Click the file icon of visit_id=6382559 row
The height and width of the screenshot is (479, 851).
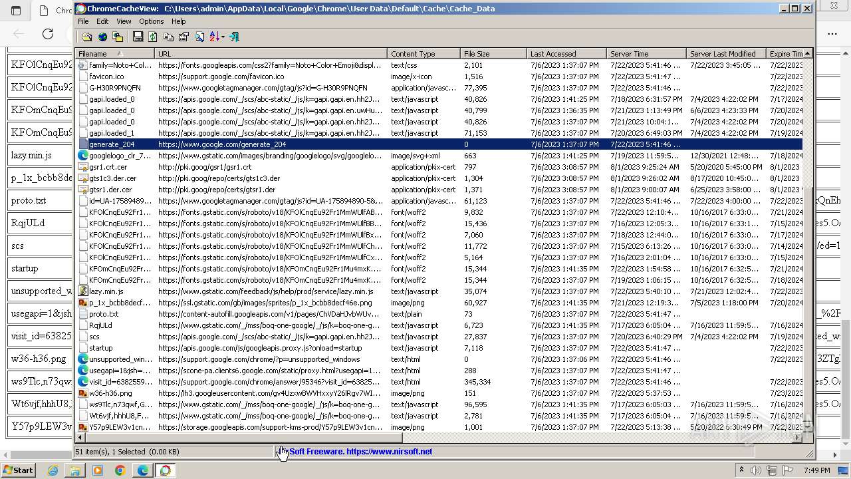pos(82,382)
